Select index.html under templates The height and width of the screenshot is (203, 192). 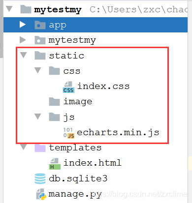click(x=93, y=163)
